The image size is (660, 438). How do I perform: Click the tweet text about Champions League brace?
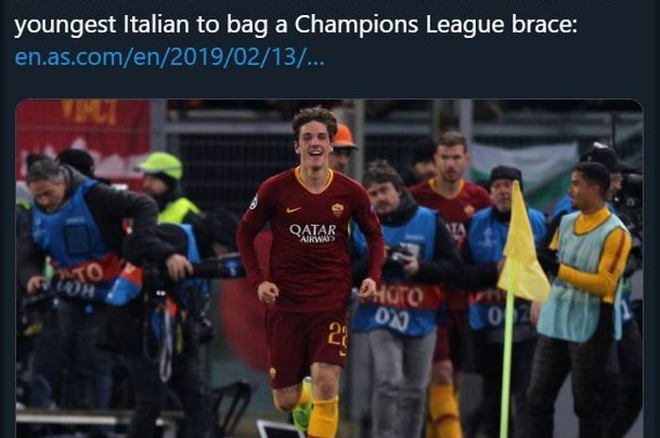click(296, 24)
